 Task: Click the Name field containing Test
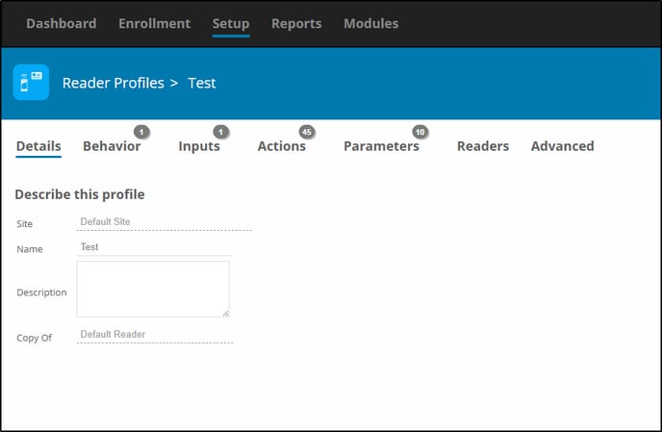[x=155, y=247]
